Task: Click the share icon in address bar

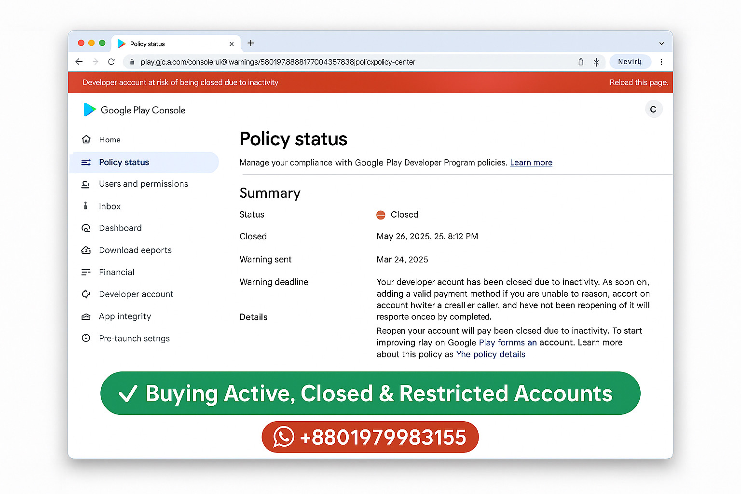Action: (x=581, y=62)
